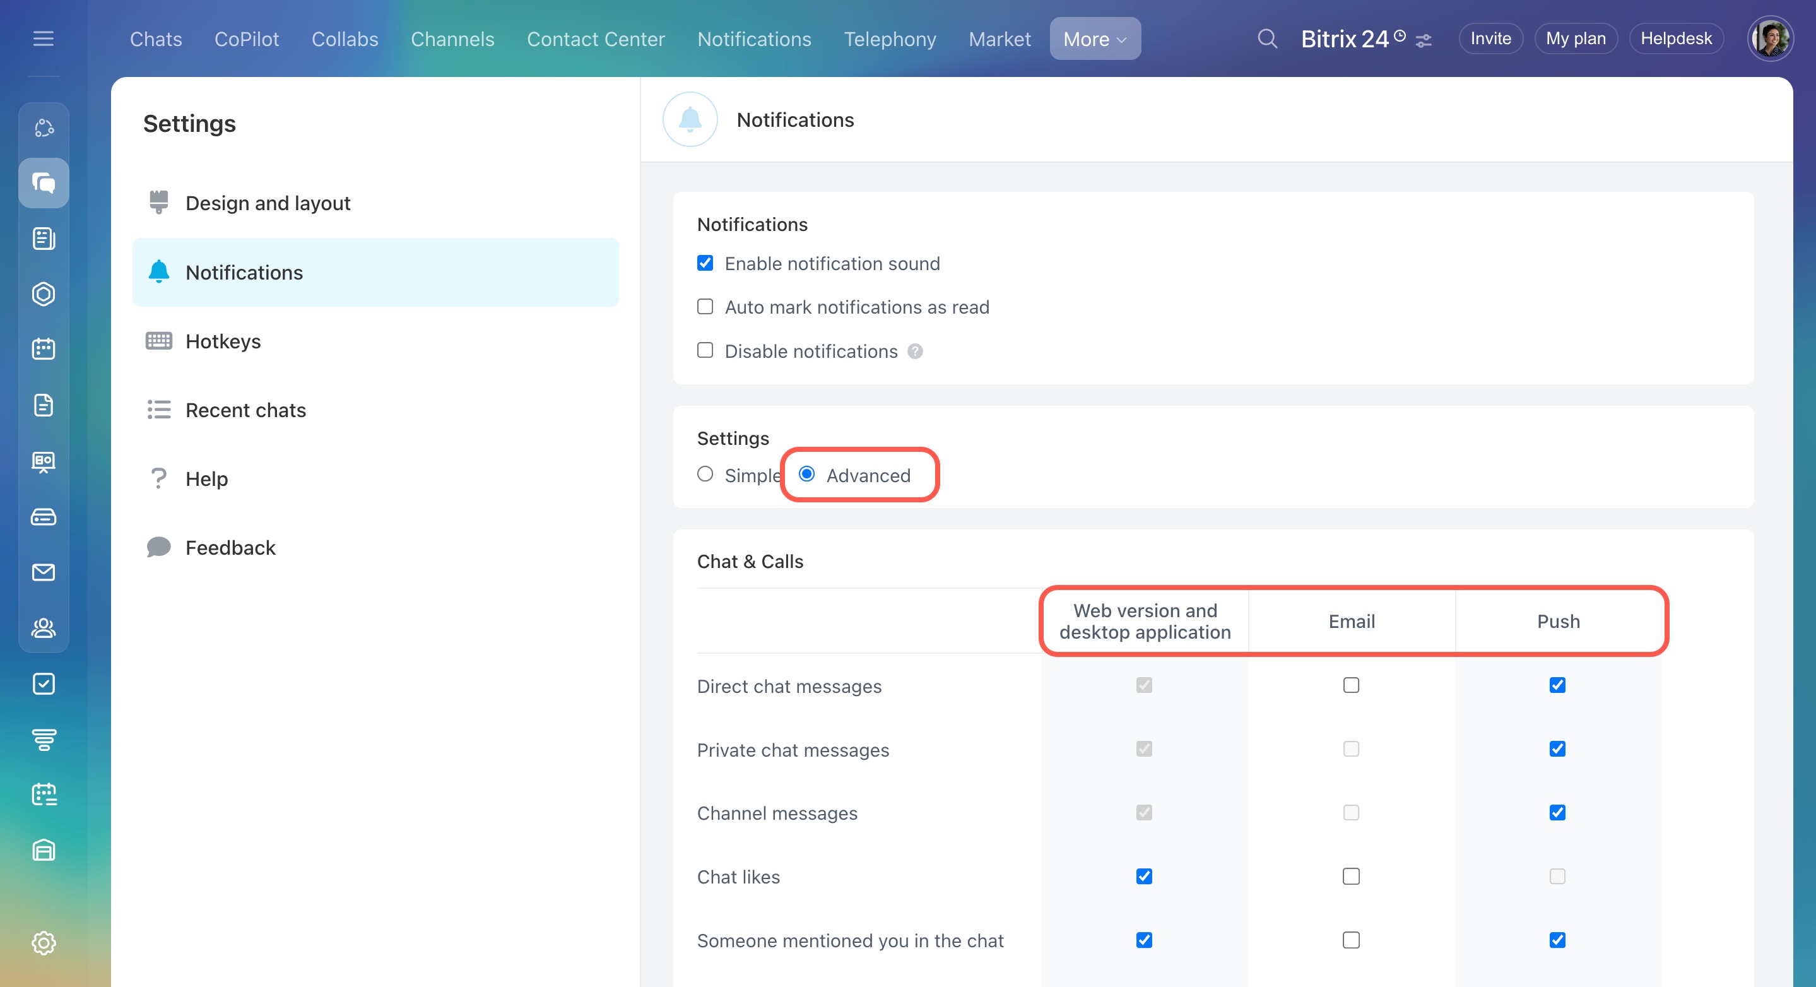Open the Helpdesk button
Screen dimensions: 1816x987
(x=1676, y=38)
